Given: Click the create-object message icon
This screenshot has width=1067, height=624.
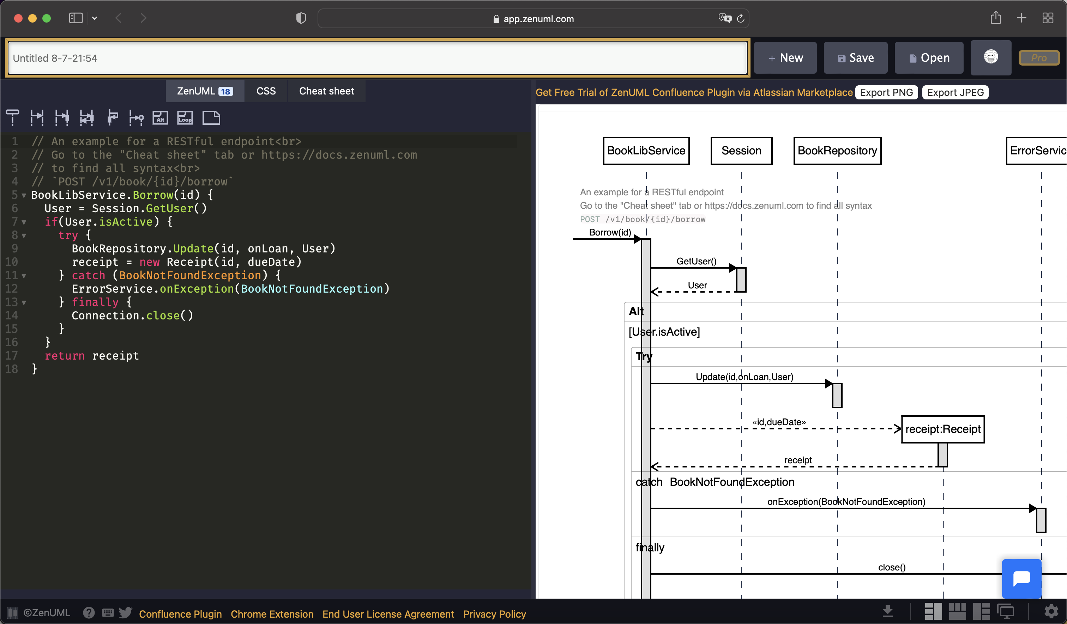Looking at the screenshot, I should click(136, 118).
